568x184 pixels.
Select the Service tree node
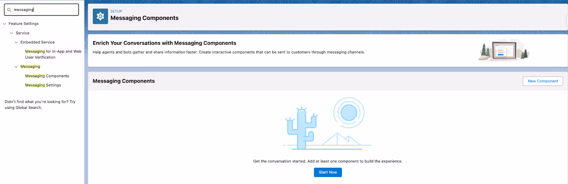[x=22, y=33]
